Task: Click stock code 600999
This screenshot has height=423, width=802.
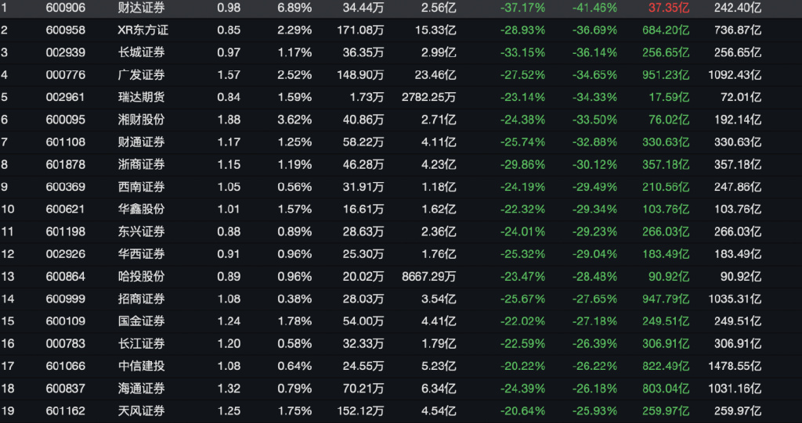Action: tap(66, 299)
